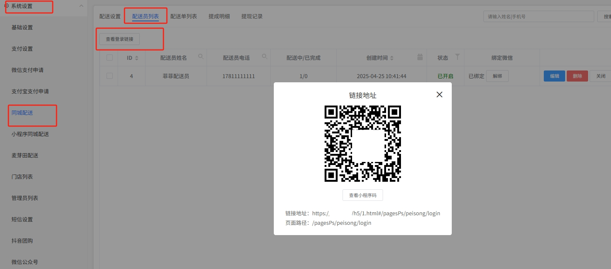
Task: Open 小程序同城配送 in the sidebar
Action: pyautogui.click(x=30, y=134)
